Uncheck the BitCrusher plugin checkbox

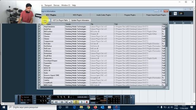coord(39,31)
